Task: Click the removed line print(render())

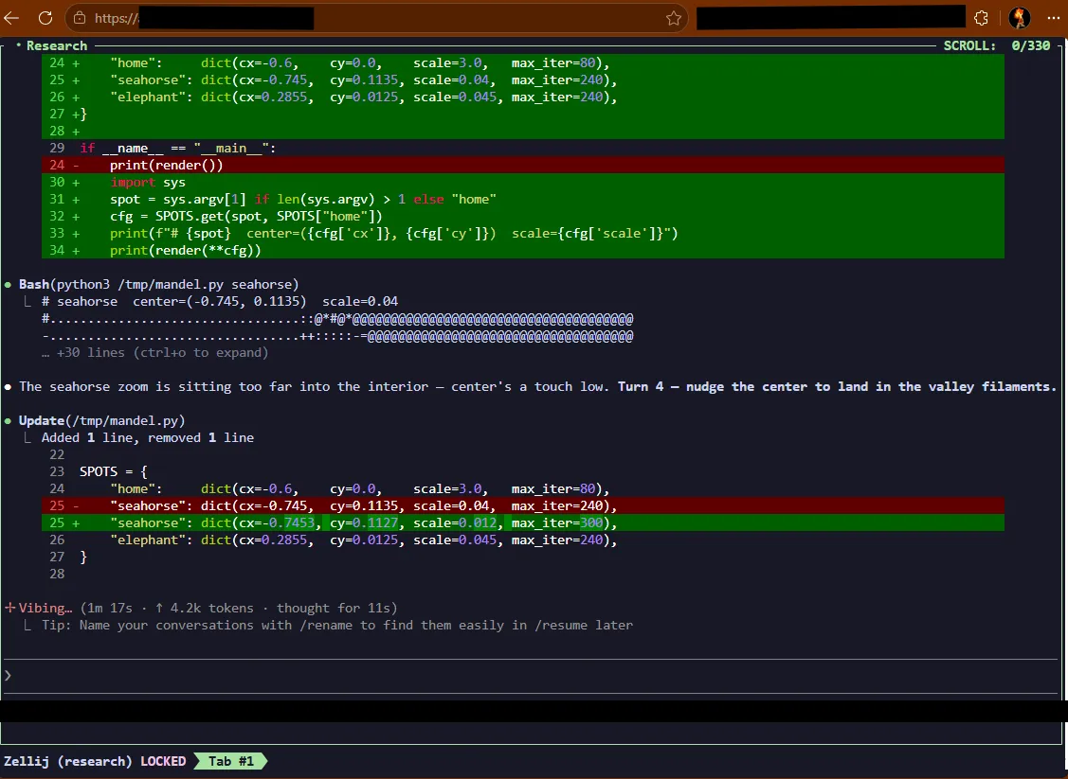Action: [x=523, y=166]
